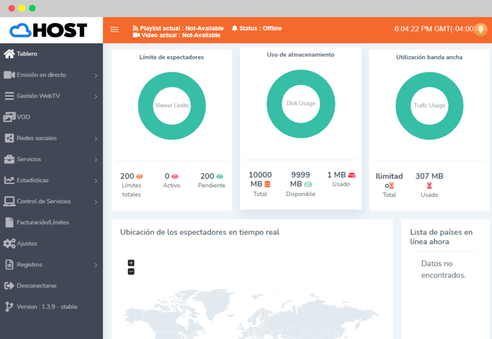
Task: Open the Estadísticas menu label
Action: [33, 180]
